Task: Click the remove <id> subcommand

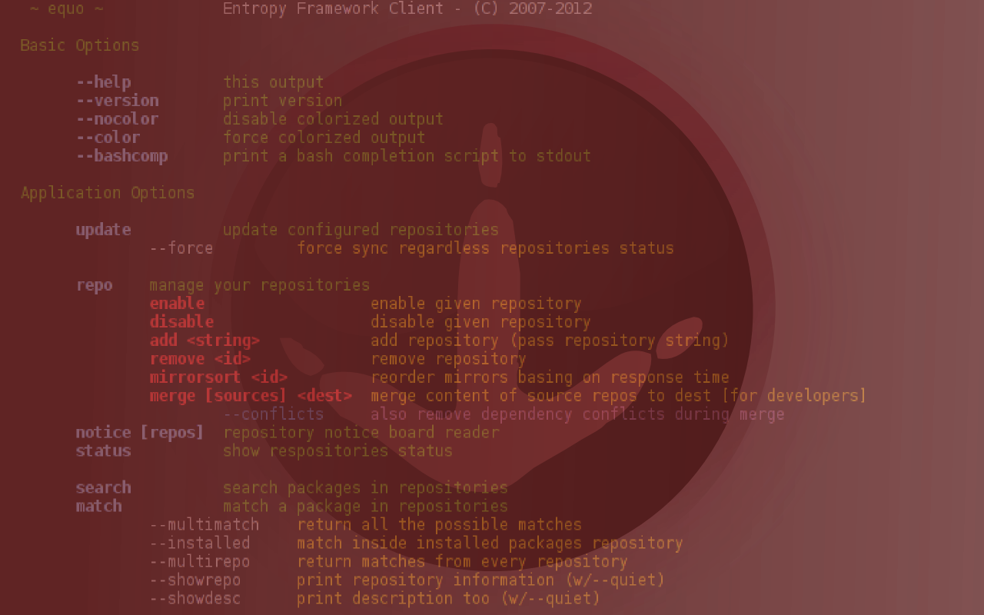Action: [x=200, y=359]
